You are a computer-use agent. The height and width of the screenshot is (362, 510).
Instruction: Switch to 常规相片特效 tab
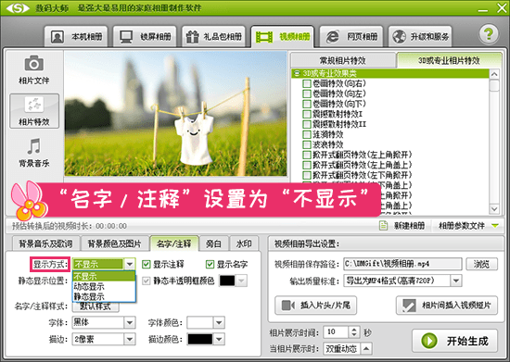pyautogui.click(x=343, y=60)
